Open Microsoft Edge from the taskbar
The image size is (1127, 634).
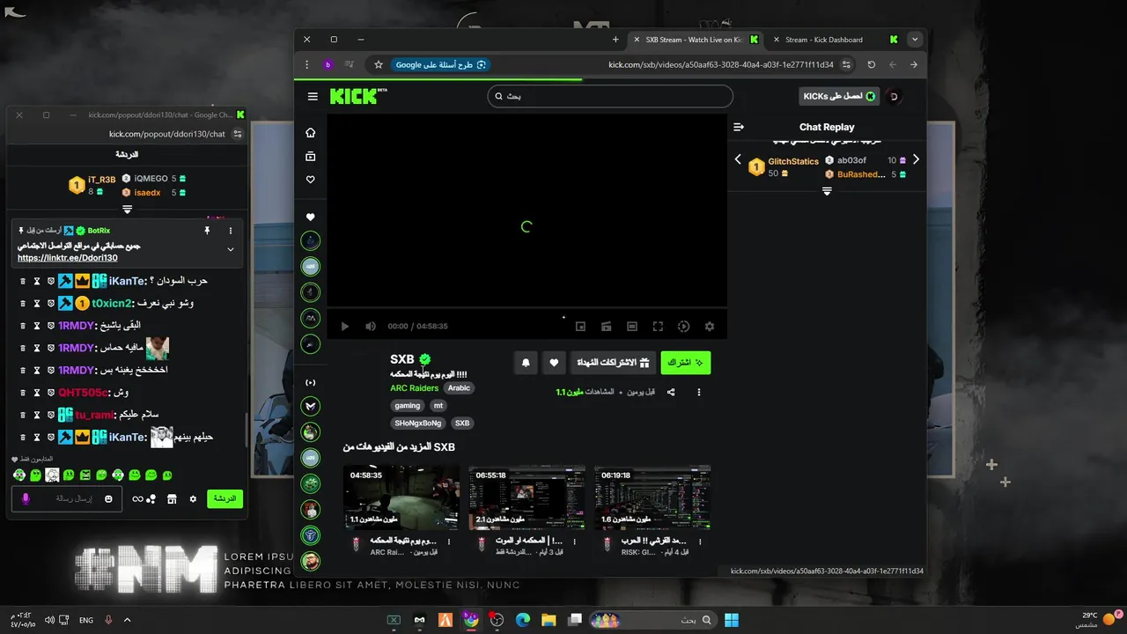click(x=522, y=620)
